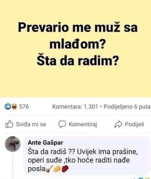Open the Ante Gašpar profile name link
Image resolution: width=151 pixels, height=179 pixels.
(45, 143)
